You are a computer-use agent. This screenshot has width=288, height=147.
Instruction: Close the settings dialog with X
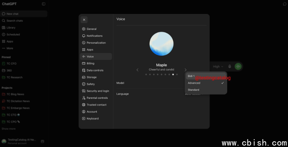[84, 20]
